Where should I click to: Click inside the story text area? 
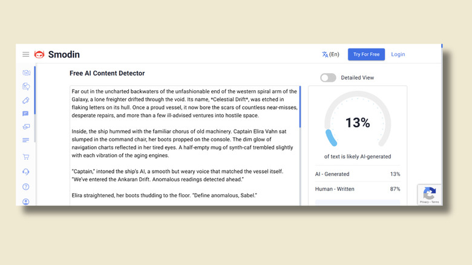[182, 145]
